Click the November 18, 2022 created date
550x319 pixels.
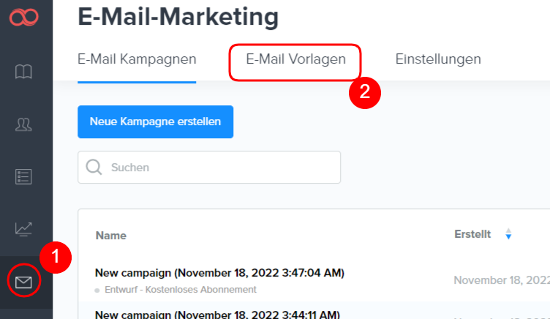point(501,280)
